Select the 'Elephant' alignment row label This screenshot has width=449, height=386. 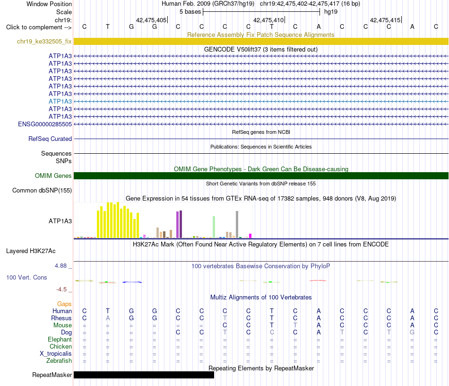click(60, 339)
